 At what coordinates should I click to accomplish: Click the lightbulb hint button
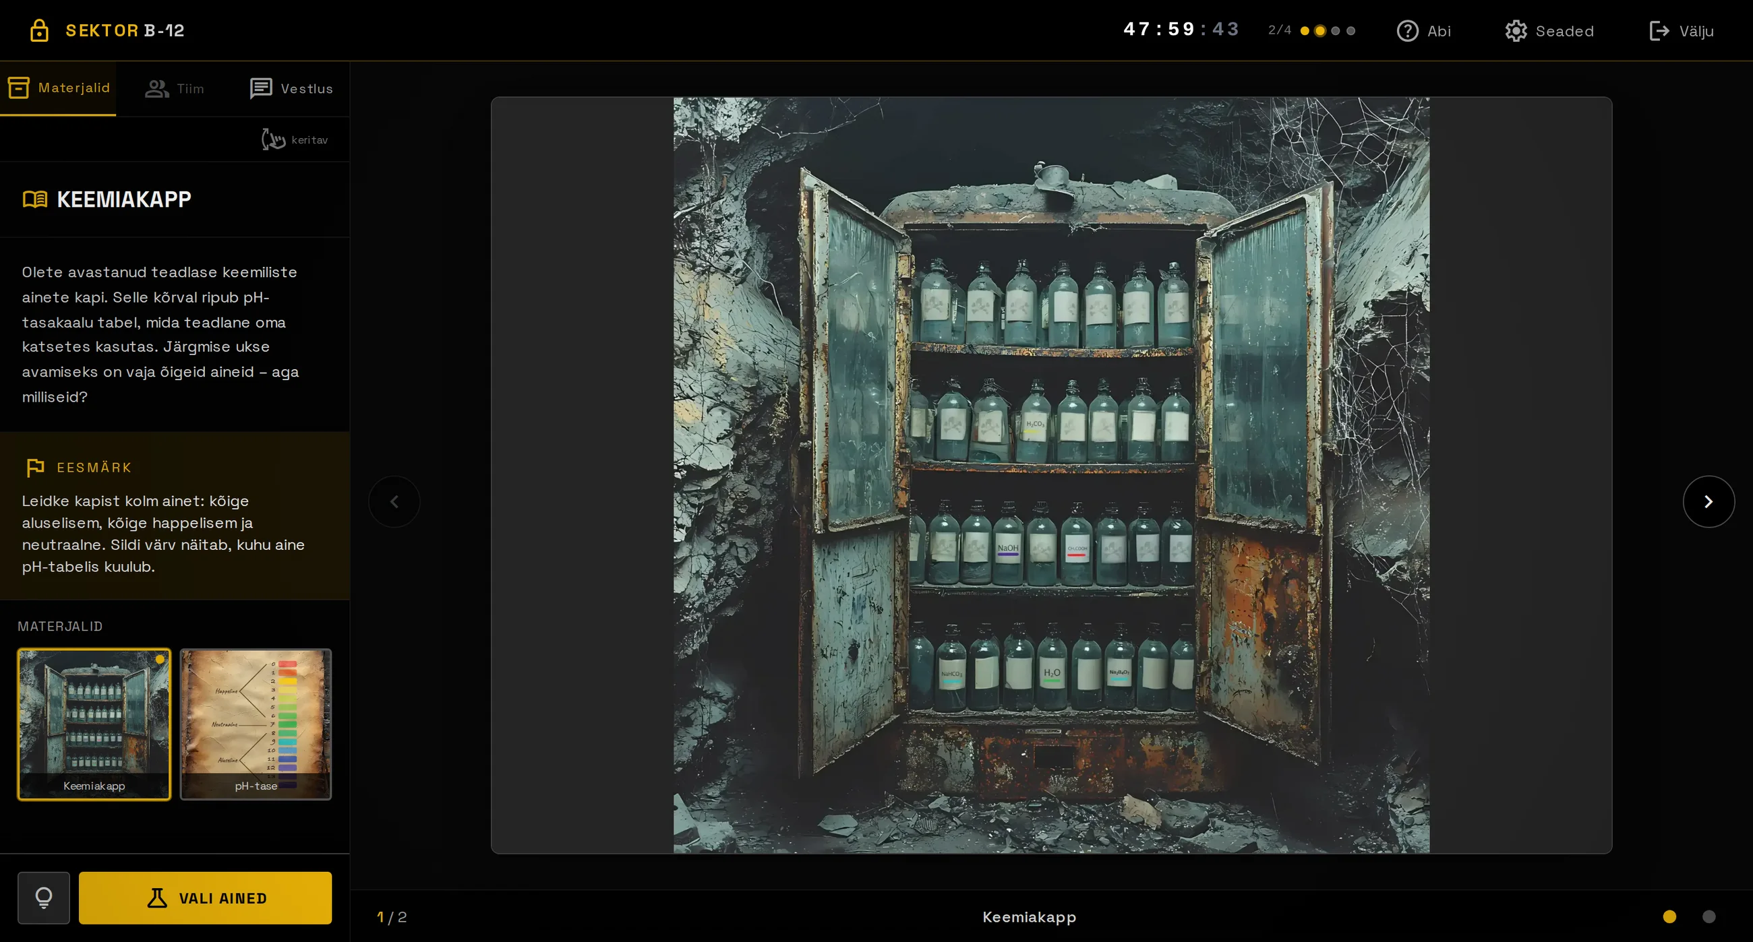(x=44, y=898)
